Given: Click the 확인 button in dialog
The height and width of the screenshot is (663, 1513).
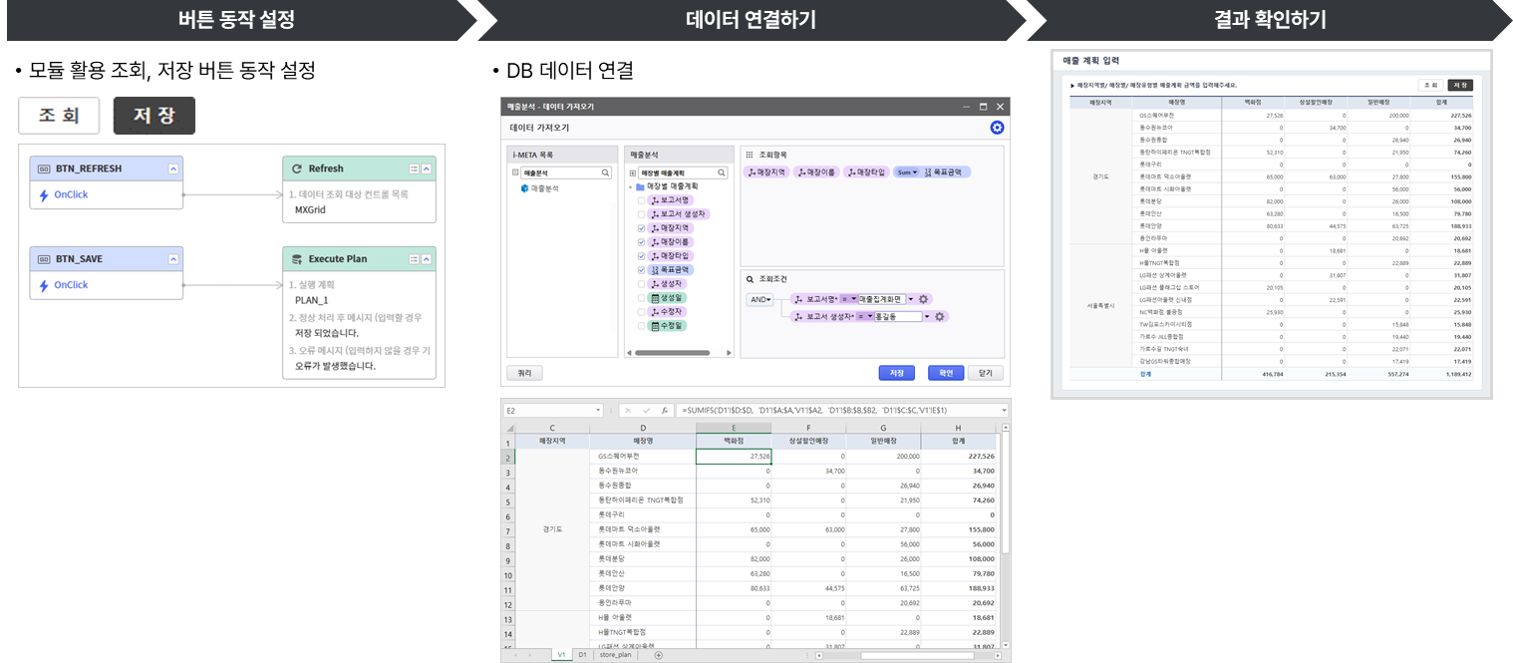Looking at the screenshot, I should click(945, 373).
